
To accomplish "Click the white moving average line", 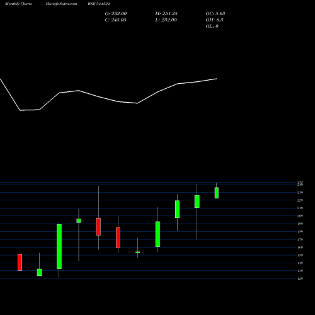I will click(108, 99).
